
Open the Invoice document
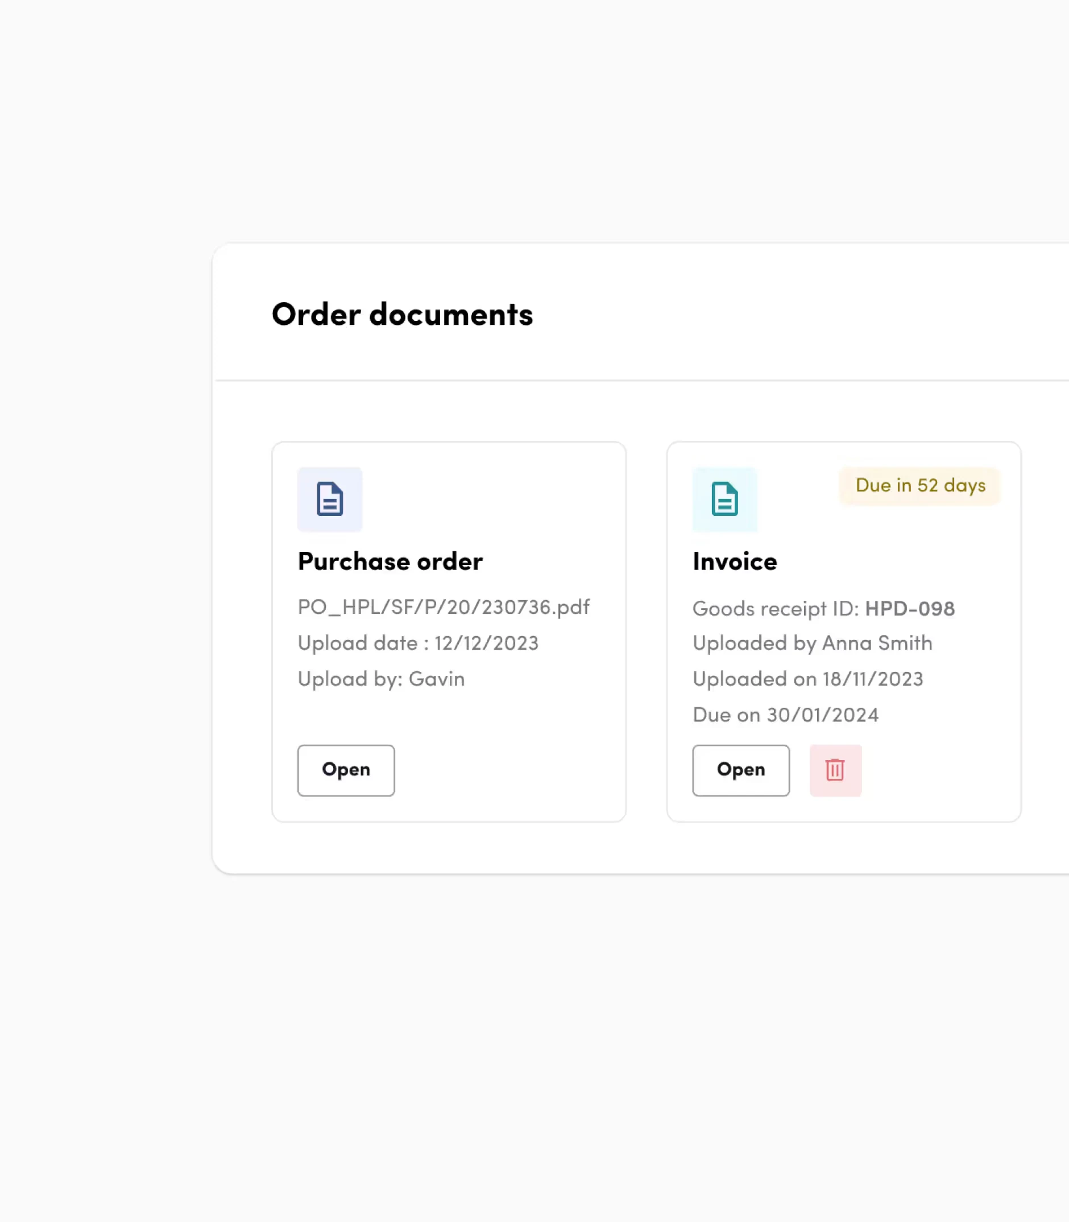[x=741, y=770]
